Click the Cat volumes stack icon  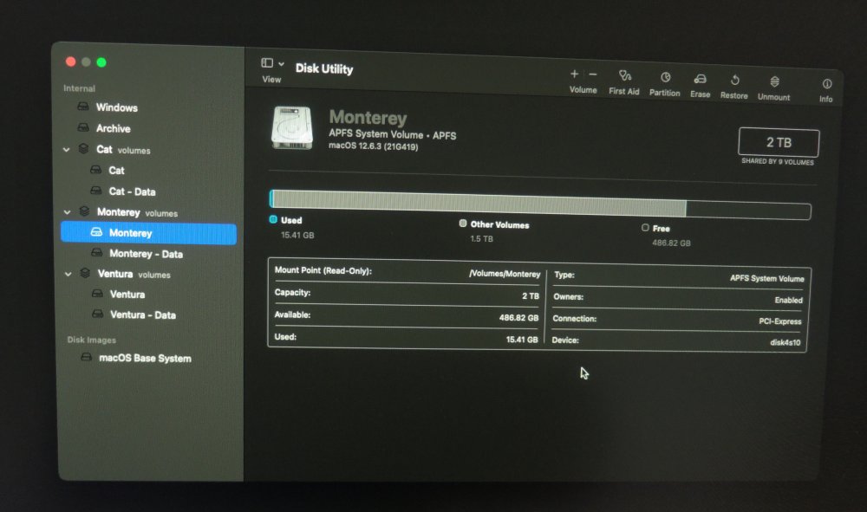point(83,148)
